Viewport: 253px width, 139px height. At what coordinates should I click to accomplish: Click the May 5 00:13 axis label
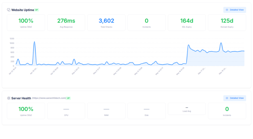tap(75, 71)
